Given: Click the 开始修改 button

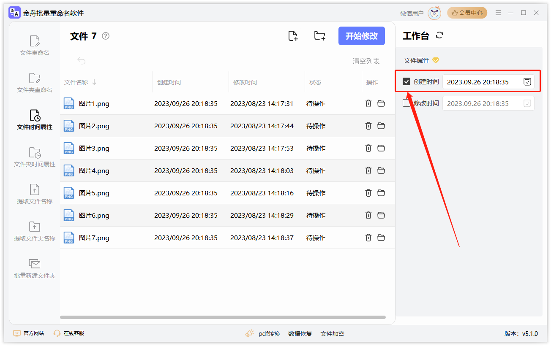Looking at the screenshot, I should coord(361,36).
